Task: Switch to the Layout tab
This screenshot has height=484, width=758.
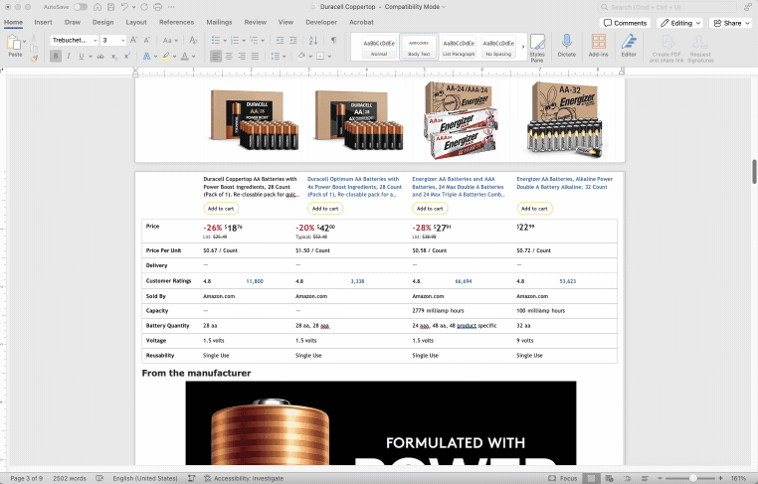Action: coord(136,22)
